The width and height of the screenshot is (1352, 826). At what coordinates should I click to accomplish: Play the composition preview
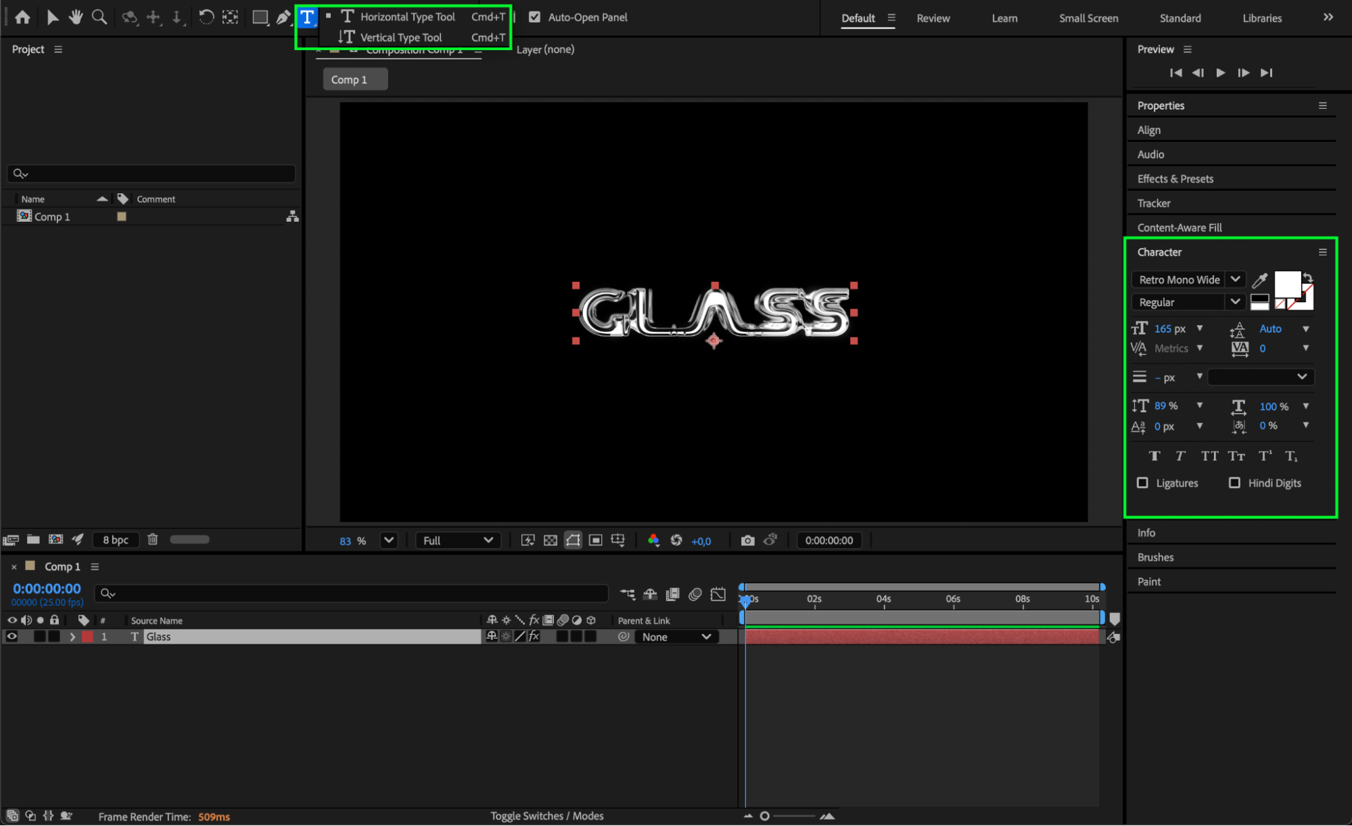tap(1220, 73)
